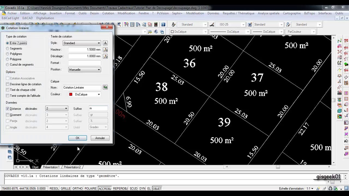Image resolution: width=349 pixels, height=196 pixels.
Task: Click the layer stack icon nearest the DuCalque color dropdown
Action: pos(162,32)
